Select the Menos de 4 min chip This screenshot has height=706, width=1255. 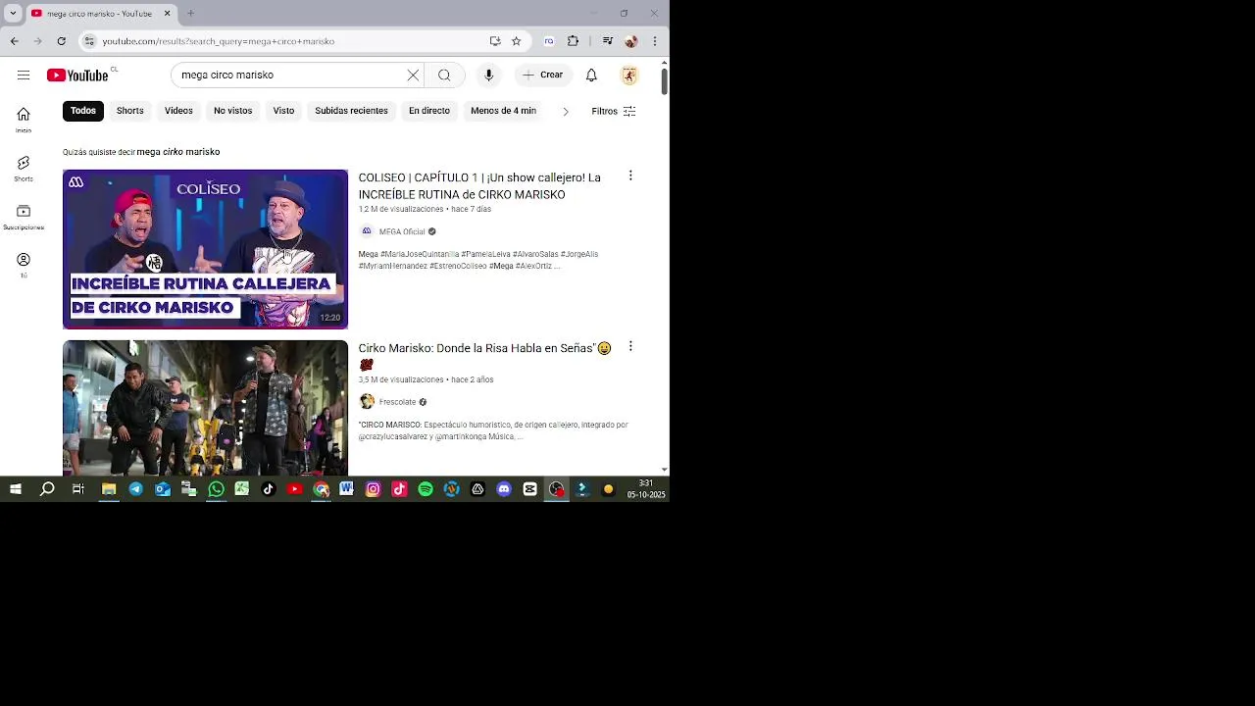[x=503, y=111]
